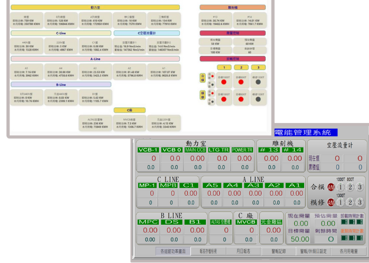Click the red A/M icon beside 模修
The image size is (369, 263).
(331, 202)
